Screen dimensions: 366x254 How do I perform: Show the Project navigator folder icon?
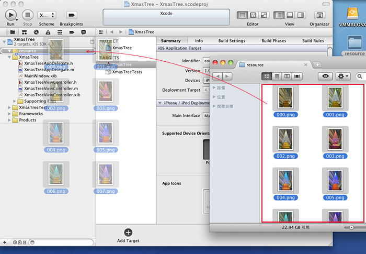click(x=13, y=32)
